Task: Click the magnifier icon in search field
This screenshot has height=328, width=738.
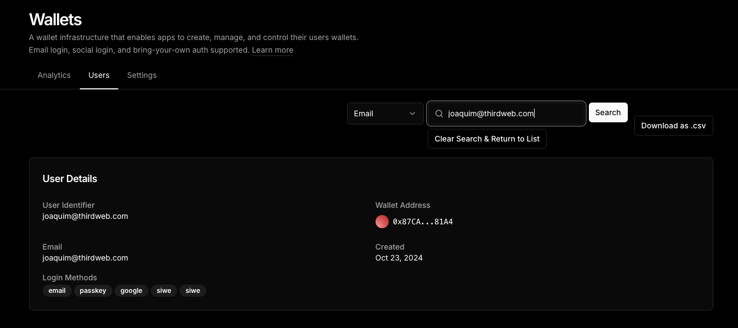Action: coord(439,114)
